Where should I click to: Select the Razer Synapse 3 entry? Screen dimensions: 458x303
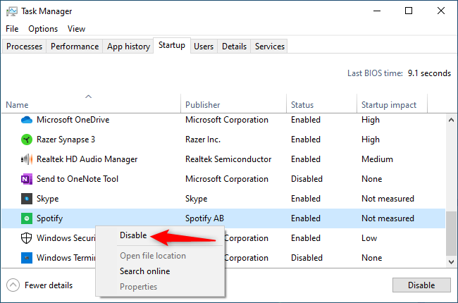coord(66,140)
